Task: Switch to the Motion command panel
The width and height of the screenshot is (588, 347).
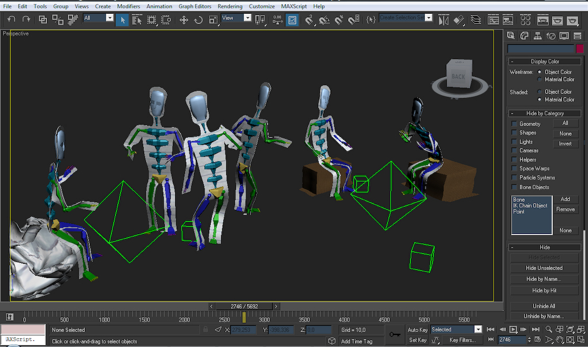Action: point(551,36)
